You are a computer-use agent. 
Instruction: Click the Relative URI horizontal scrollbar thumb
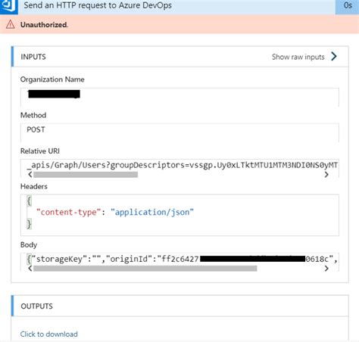click(x=86, y=175)
